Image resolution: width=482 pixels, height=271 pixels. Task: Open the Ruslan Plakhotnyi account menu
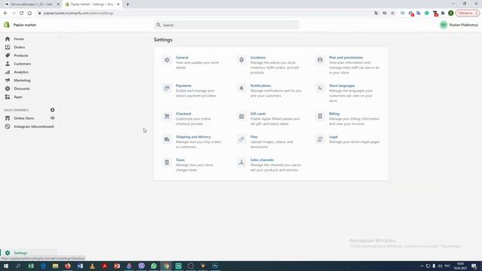tap(459, 25)
